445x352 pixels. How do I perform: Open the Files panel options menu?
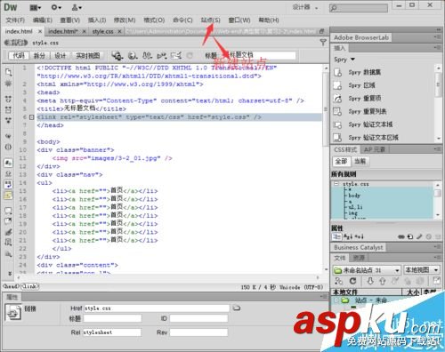click(437, 258)
